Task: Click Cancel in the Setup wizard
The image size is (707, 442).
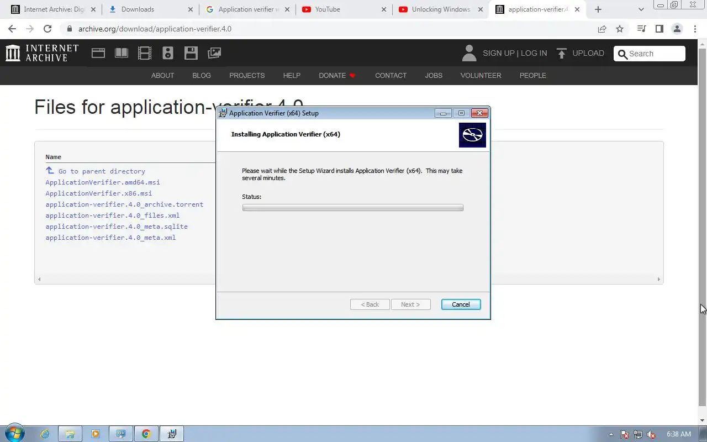Action: 461,304
